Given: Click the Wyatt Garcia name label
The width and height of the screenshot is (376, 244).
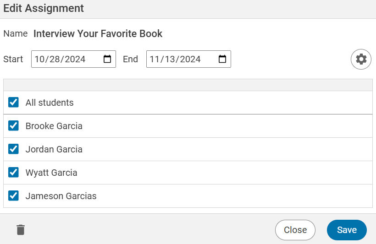Looking at the screenshot, I should (51, 173).
